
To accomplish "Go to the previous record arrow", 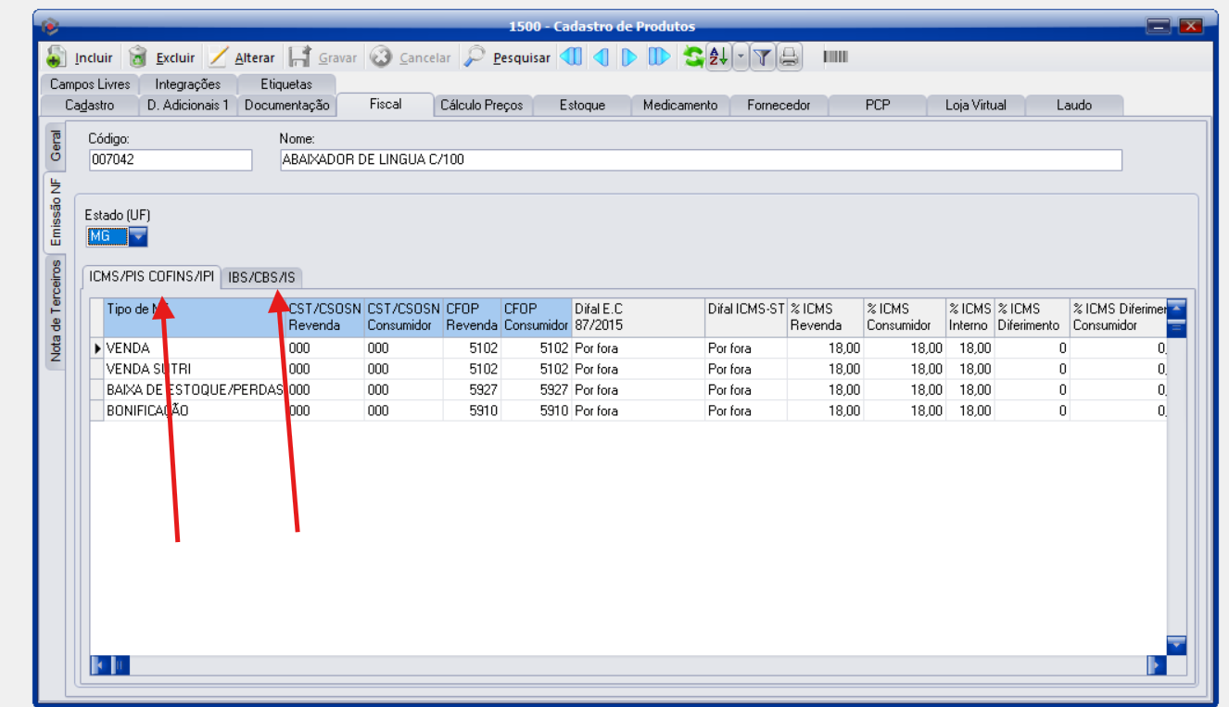I will [601, 57].
